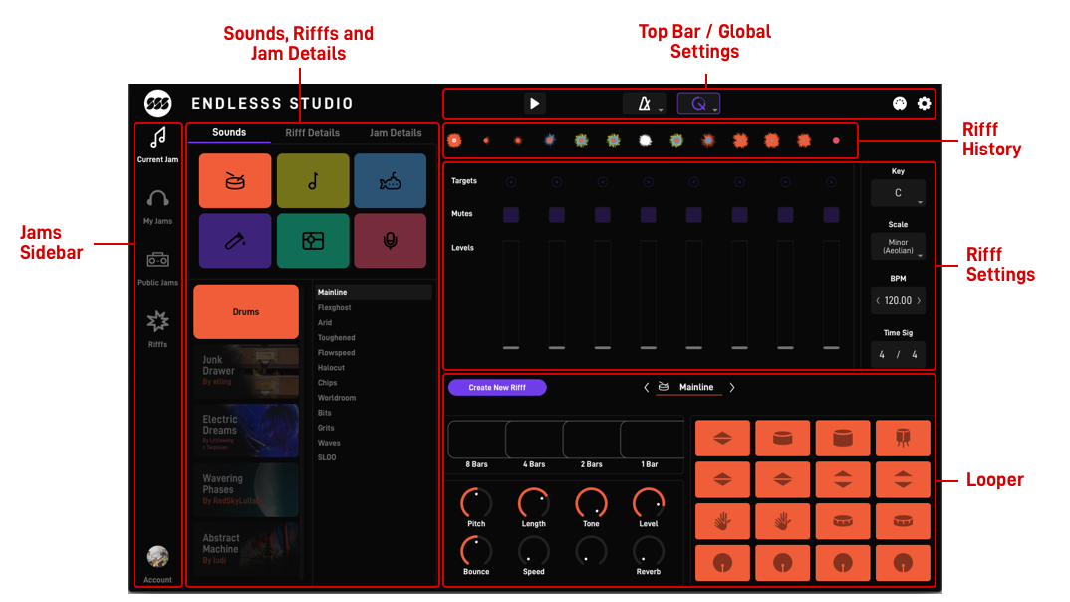Viewport: 1070px width, 602px height.
Task: Open Current Jam in the sidebar
Action: coord(157,145)
